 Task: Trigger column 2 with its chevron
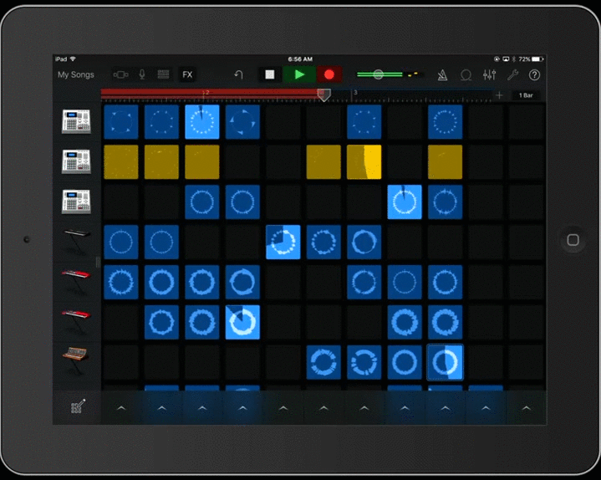coord(162,408)
